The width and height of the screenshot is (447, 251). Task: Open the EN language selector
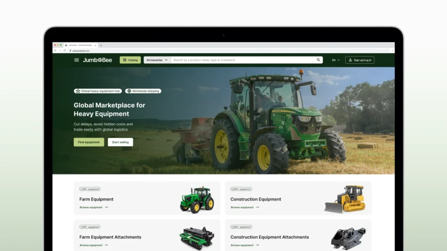coord(336,60)
